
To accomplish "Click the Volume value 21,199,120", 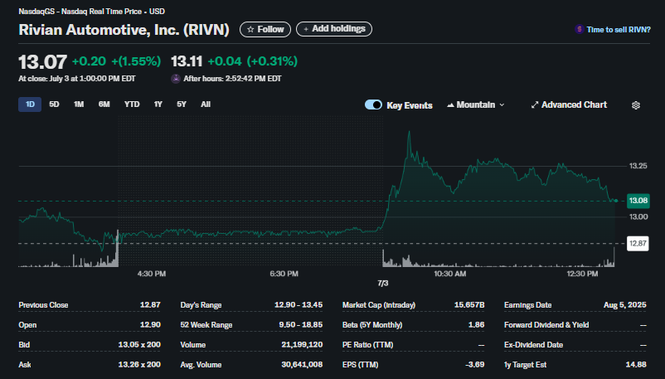I will (302, 345).
